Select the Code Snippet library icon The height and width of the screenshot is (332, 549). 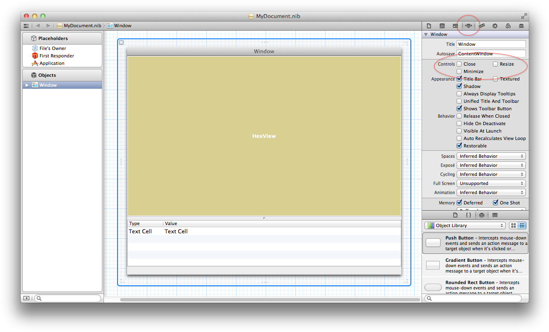point(469,215)
